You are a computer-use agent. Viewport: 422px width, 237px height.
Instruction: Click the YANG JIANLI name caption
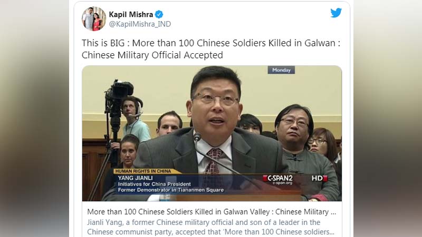pos(136,178)
